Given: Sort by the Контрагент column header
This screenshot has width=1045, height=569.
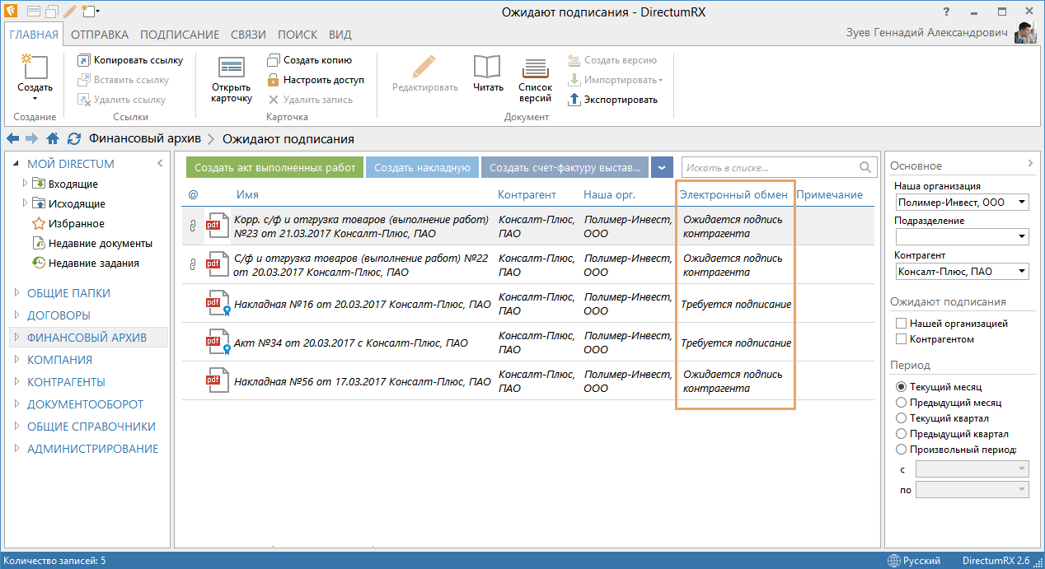Looking at the screenshot, I should click(527, 195).
